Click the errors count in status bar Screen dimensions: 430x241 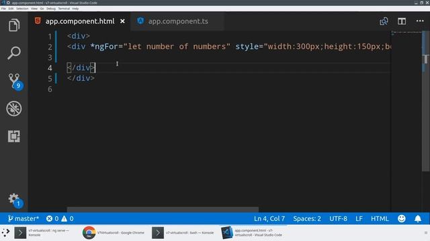coord(52,219)
